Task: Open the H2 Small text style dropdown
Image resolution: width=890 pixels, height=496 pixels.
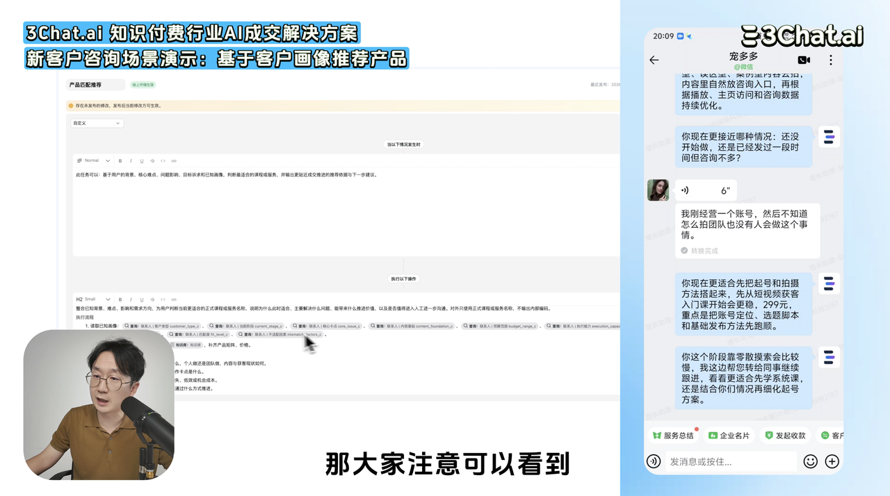Action: 94,299
